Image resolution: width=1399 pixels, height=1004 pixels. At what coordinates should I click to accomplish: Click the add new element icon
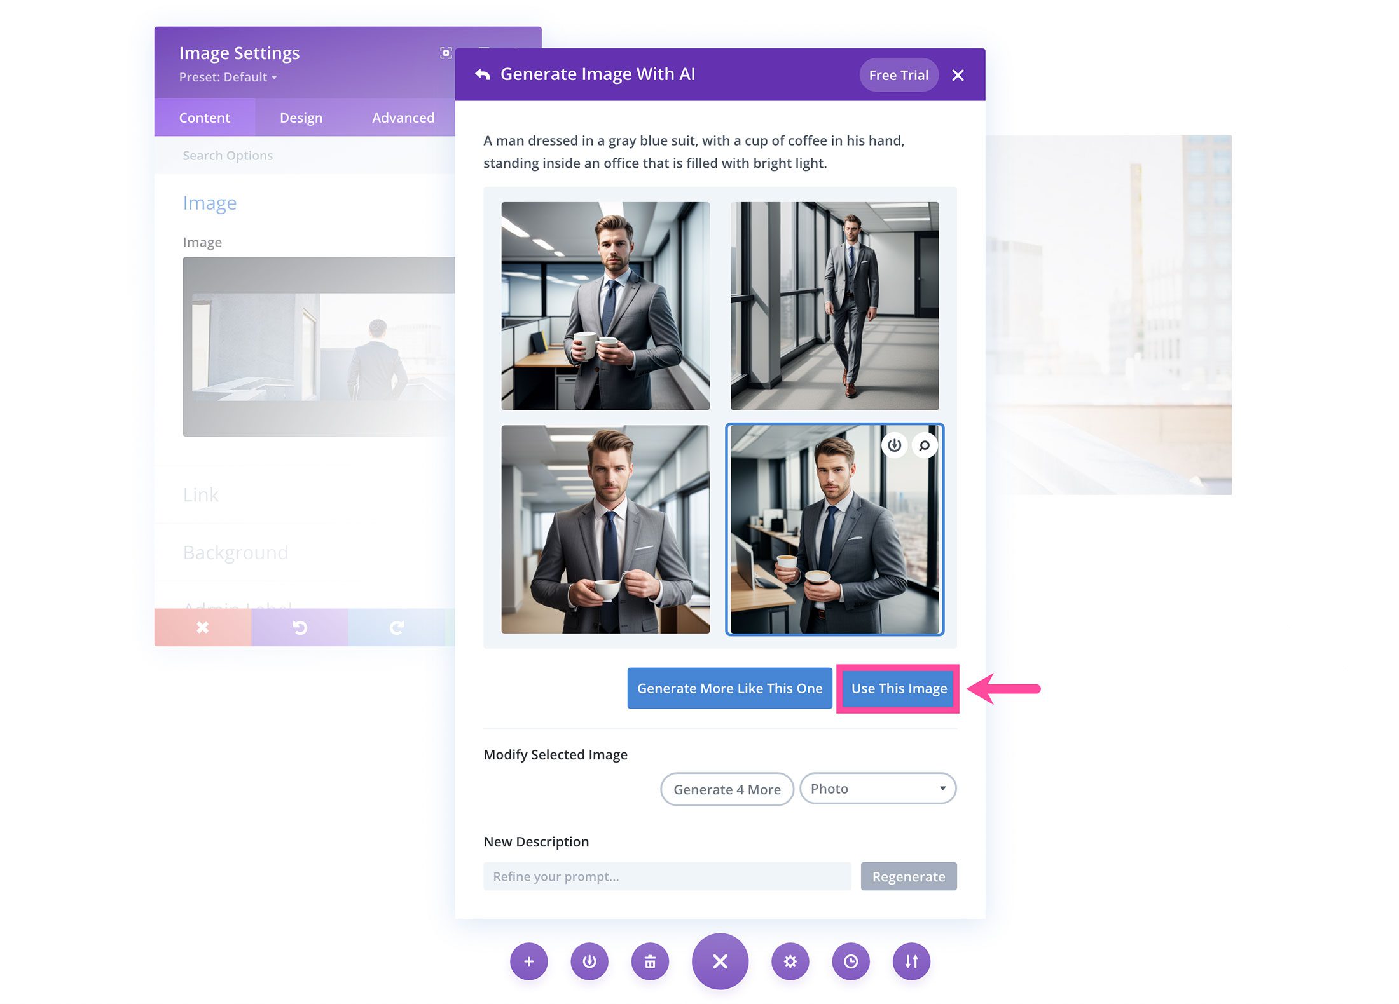529,960
